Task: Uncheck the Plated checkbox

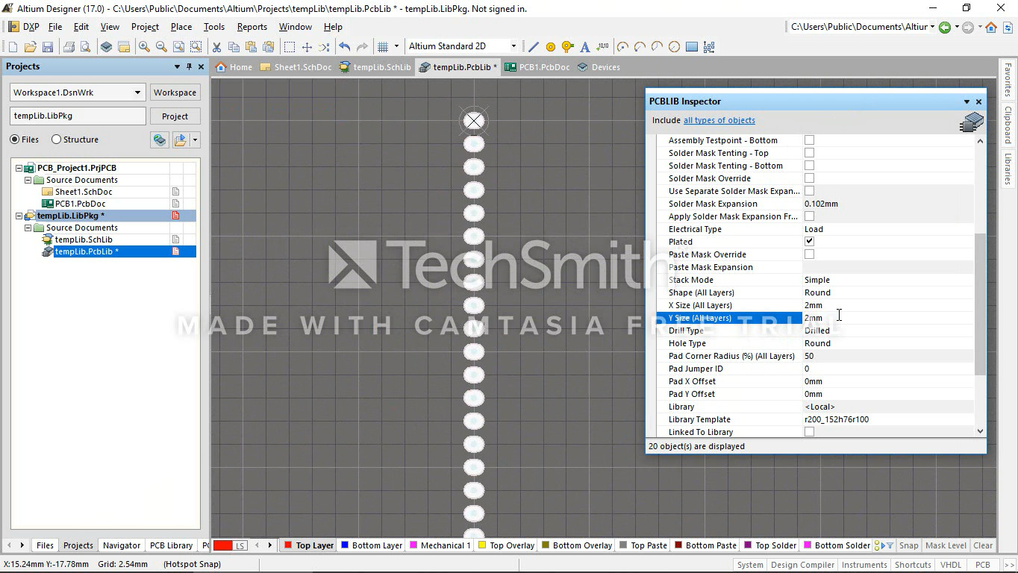Action: click(x=809, y=242)
